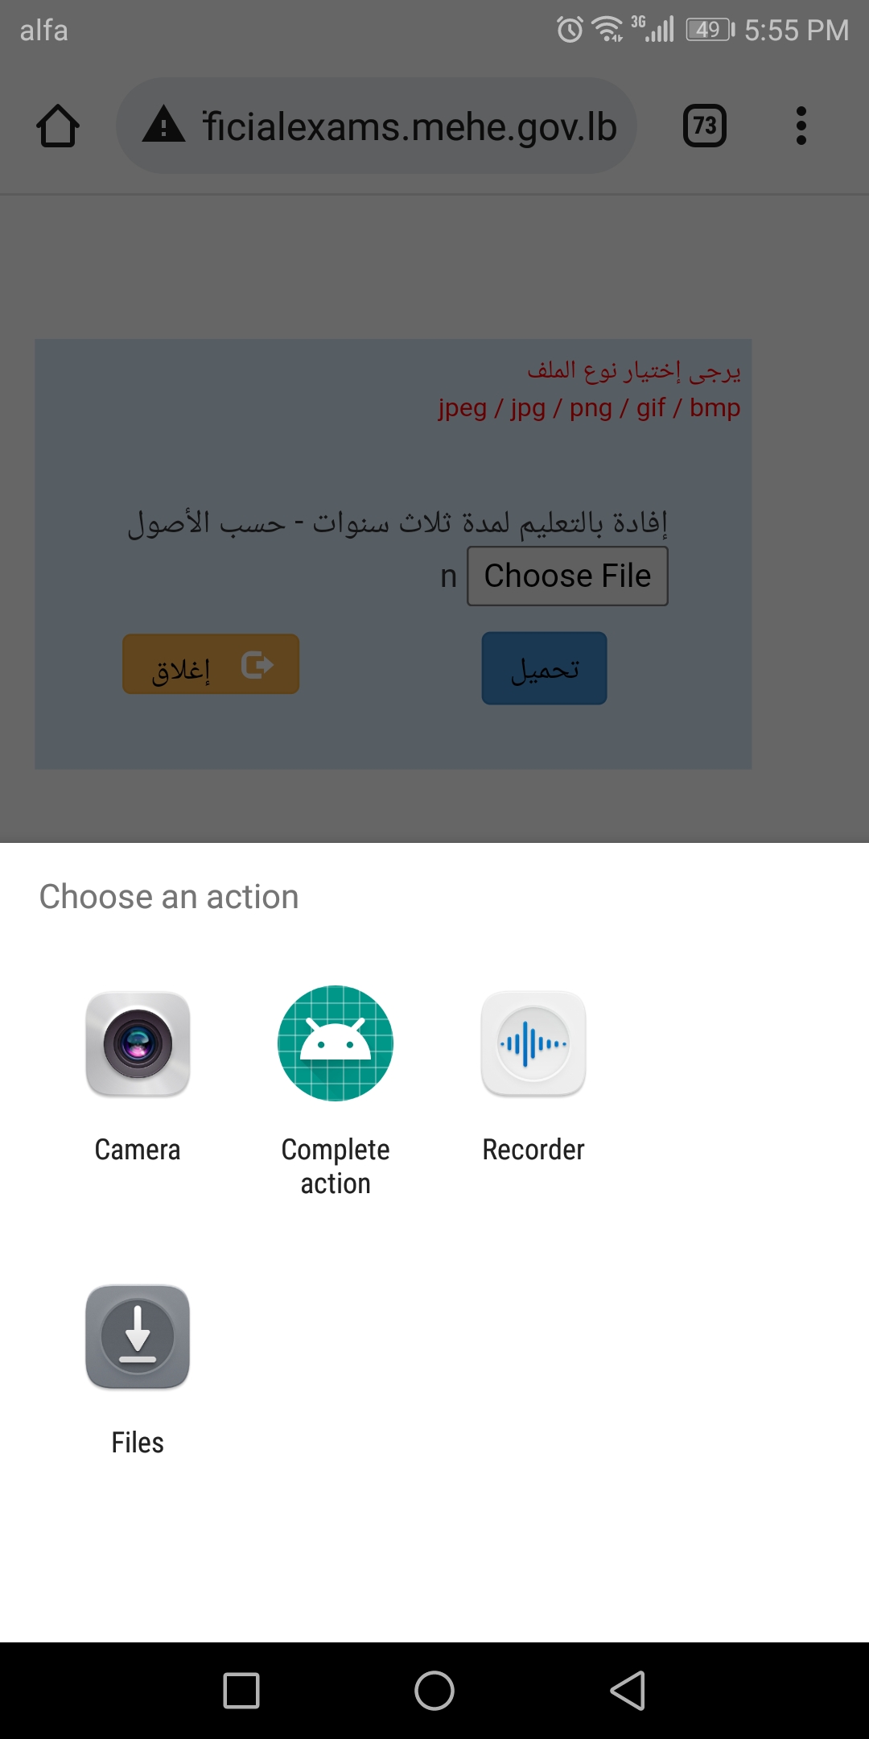Viewport: 869px width, 1739px height.
Task: Tap the browser home icon
Action: [x=58, y=126]
